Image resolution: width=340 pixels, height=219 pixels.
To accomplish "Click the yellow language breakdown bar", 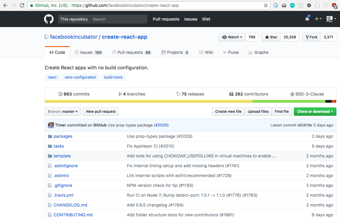I will click(x=149, y=101).
